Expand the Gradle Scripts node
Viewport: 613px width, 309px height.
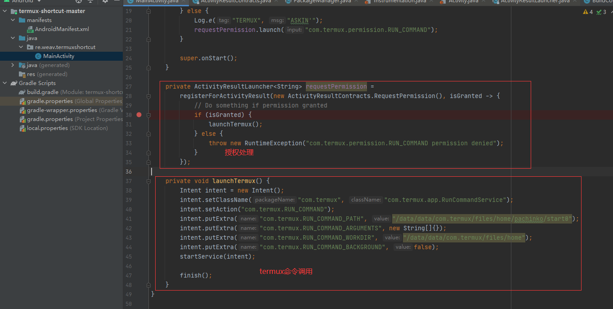pyautogui.click(x=4, y=83)
